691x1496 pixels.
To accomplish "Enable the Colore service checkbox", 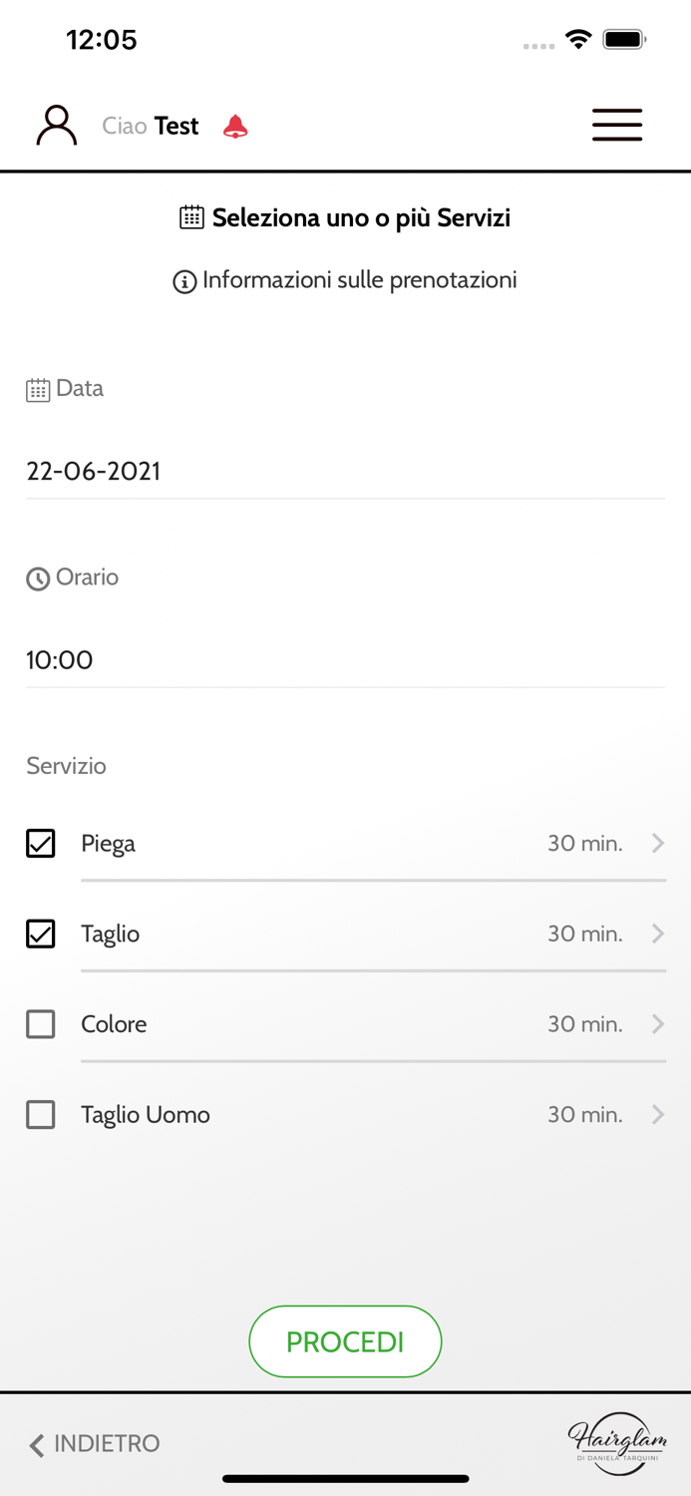I will tap(41, 1024).
